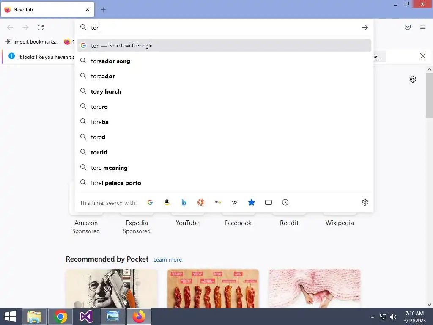Click the scrollbar down arrow
433x325 pixels.
[429, 305]
